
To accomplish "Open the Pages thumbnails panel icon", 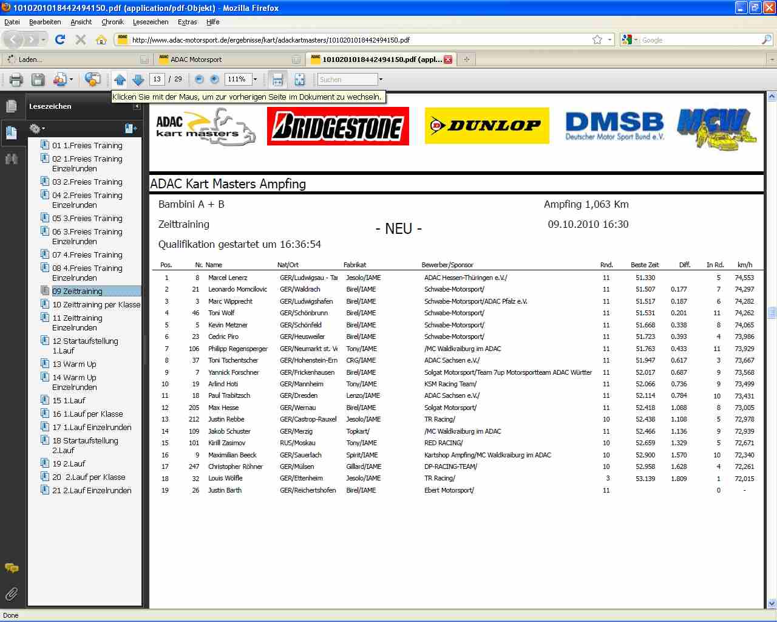I will [11, 106].
